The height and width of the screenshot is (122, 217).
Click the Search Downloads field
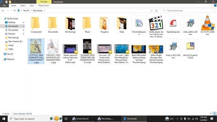click(x=188, y=11)
